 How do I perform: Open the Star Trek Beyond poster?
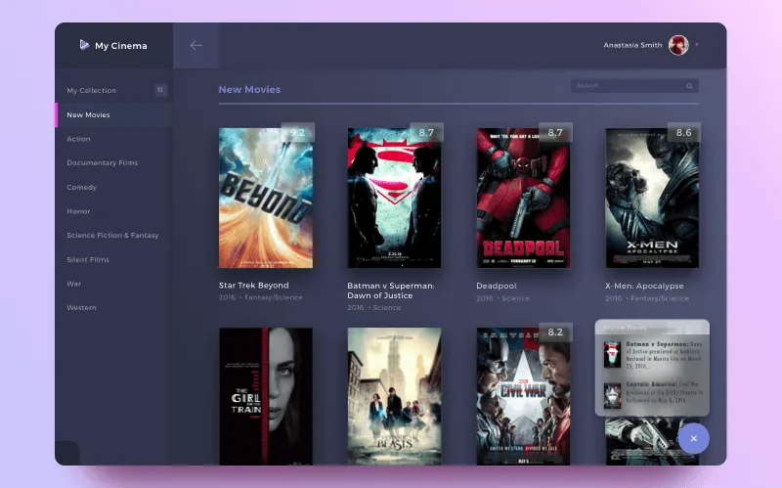266,199
